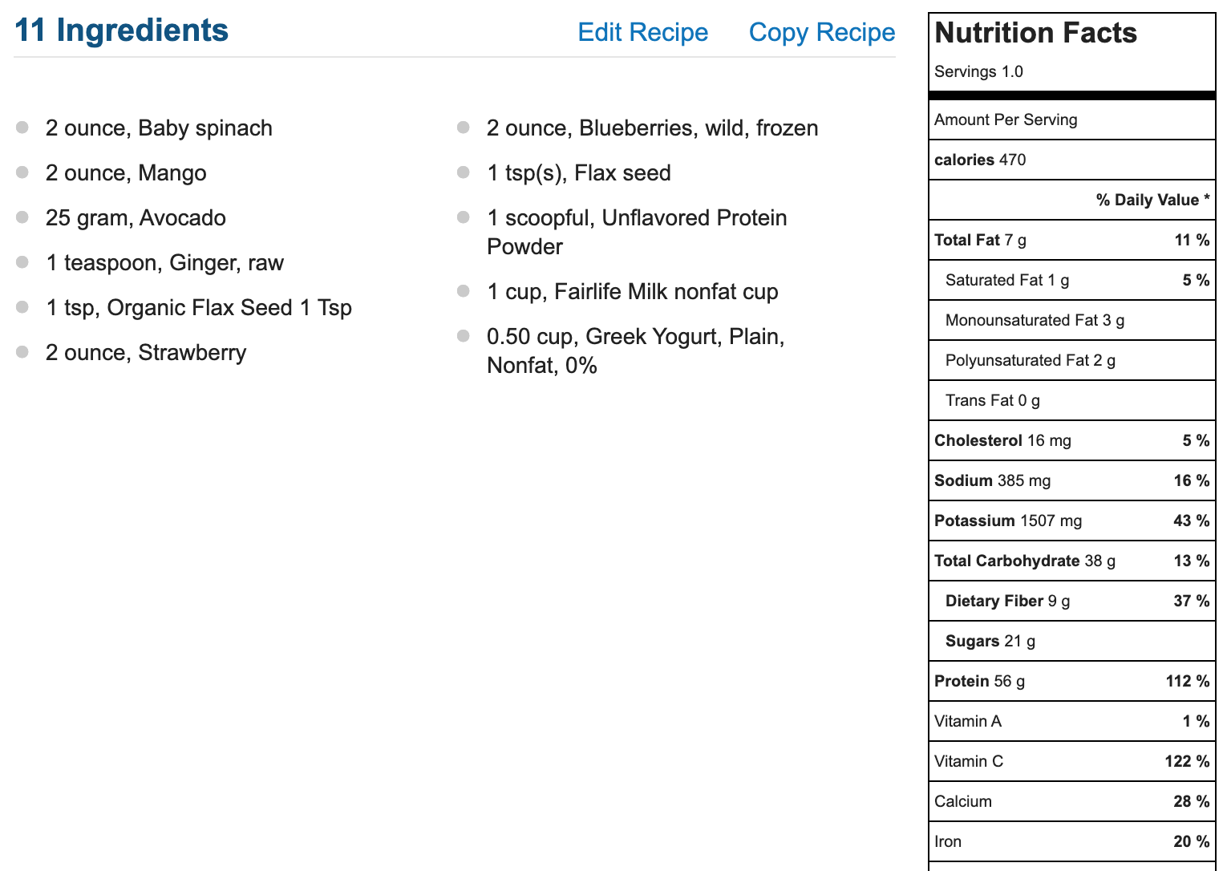Select the Dietary Fiber 9 g row
The width and height of the screenshot is (1227, 871).
click(x=1072, y=601)
